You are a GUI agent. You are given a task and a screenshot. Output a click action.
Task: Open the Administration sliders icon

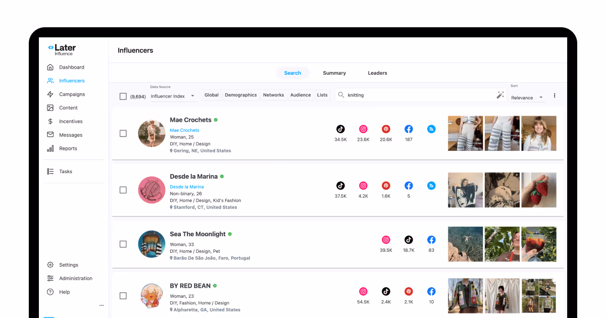coord(50,278)
